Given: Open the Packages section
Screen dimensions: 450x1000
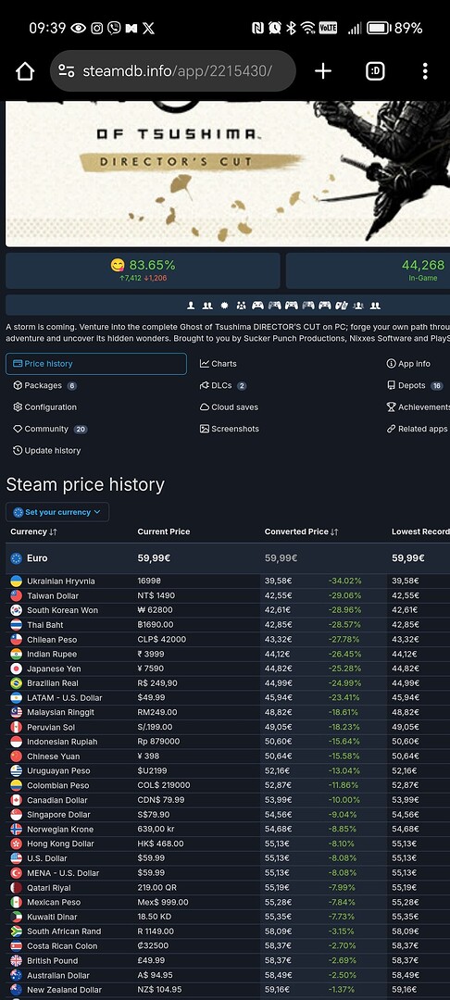Looking at the screenshot, I should coord(44,385).
